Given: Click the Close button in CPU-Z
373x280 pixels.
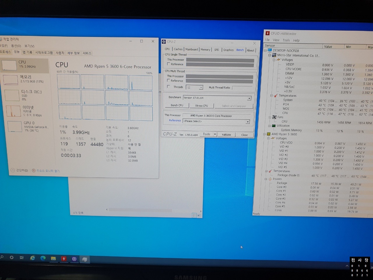Looking at the screenshot, I should click(x=244, y=135).
